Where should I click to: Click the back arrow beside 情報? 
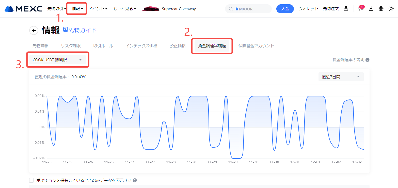(x=34, y=30)
